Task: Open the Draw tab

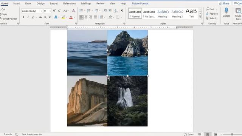Action: [x=28, y=3]
